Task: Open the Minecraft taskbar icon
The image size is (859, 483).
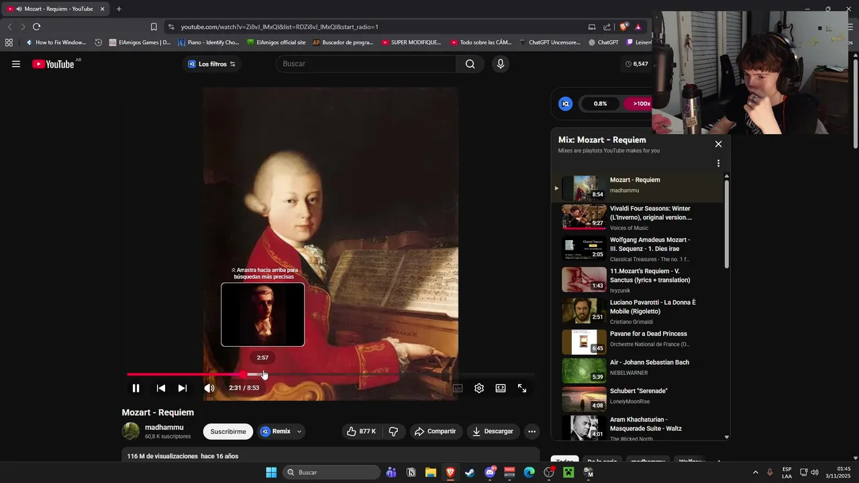Action: pyautogui.click(x=568, y=472)
